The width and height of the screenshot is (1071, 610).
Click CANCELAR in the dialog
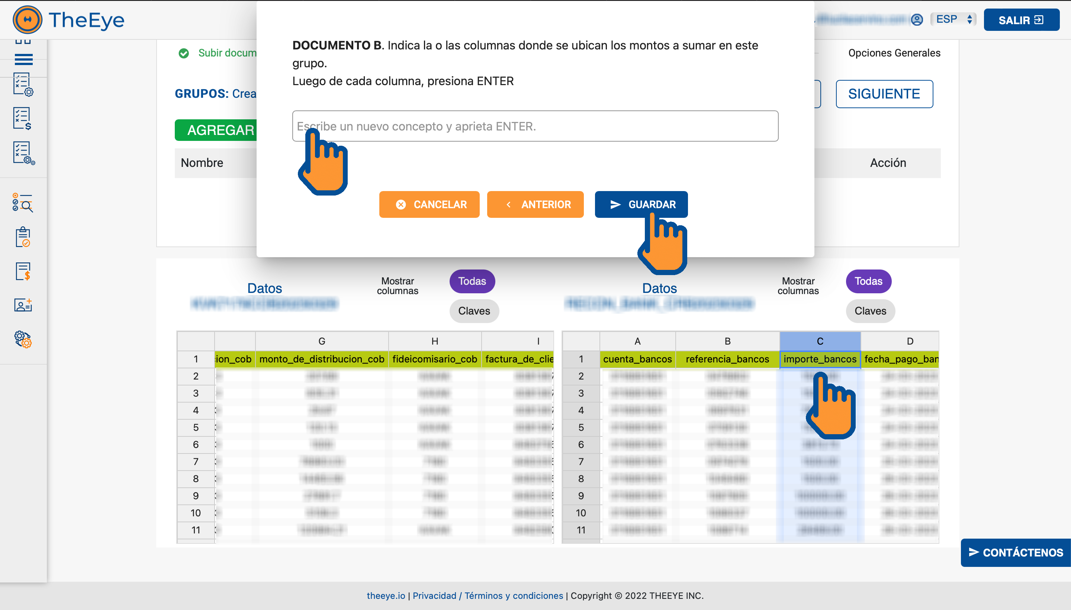pos(429,204)
